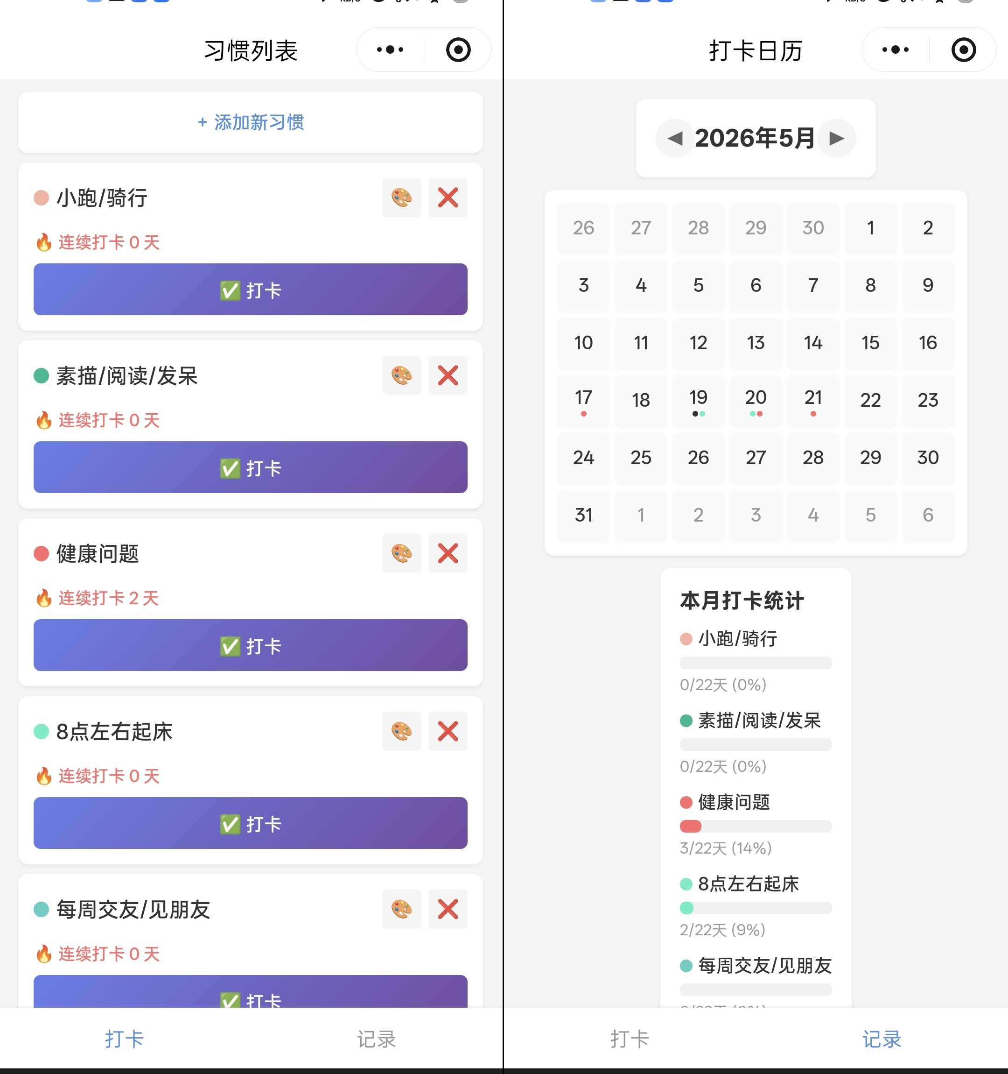Viewport: 1008px width, 1074px height.
Task: Go to the previous month in calendar
Action: [675, 138]
